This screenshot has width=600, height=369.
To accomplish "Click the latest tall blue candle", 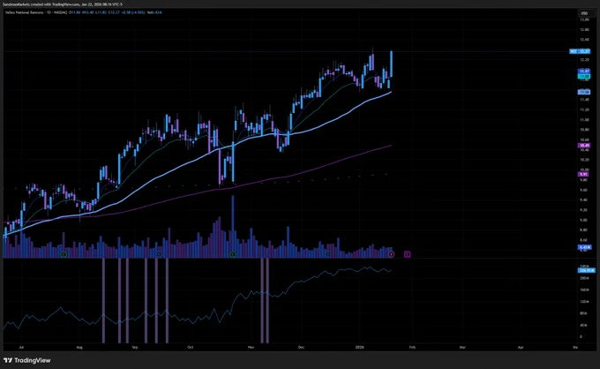I will point(391,64).
